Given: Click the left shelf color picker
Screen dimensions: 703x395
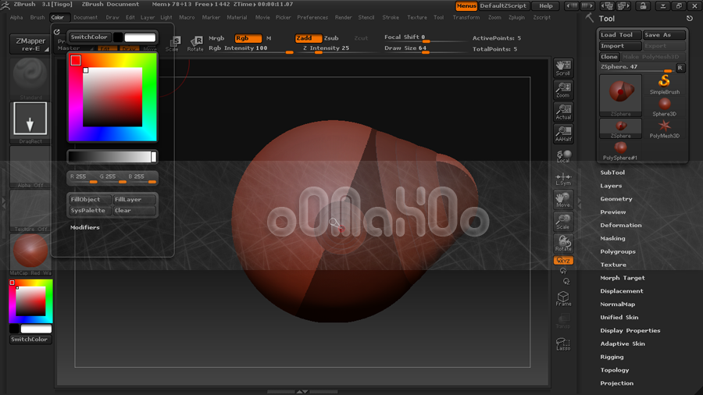Looking at the screenshot, I should 30,301.
